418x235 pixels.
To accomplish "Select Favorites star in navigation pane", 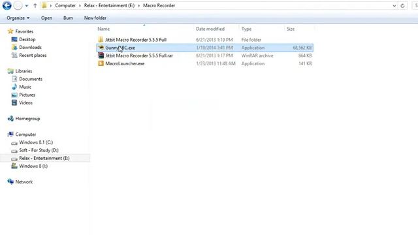I will coord(10,31).
